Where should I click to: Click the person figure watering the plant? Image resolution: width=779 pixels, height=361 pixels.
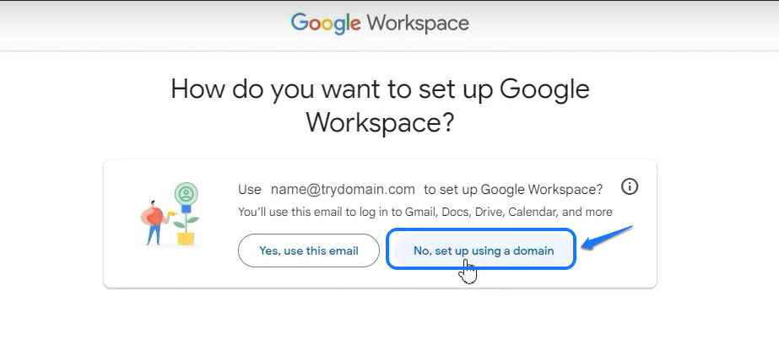click(x=154, y=223)
